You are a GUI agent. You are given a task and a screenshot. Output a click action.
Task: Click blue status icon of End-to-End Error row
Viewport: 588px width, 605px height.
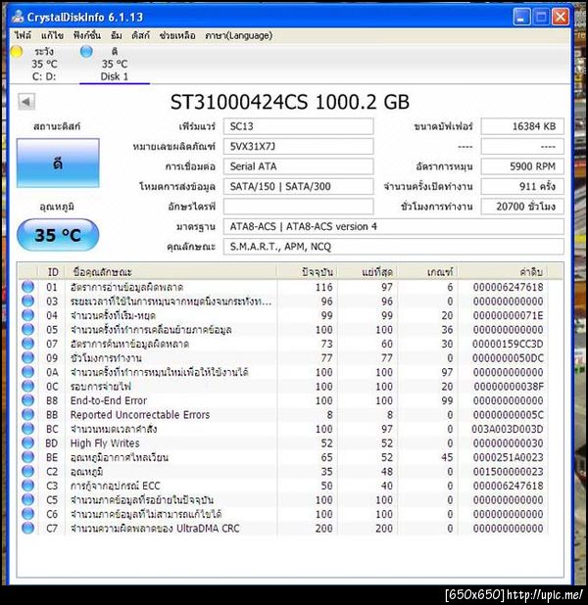tap(27, 400)
